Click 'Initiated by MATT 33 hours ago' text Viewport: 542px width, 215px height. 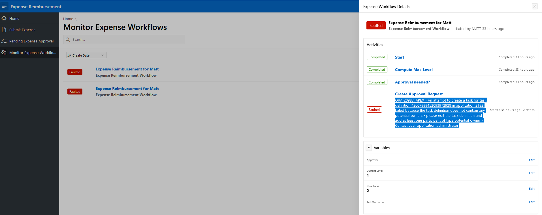pyautogui.click(x=478, y=29)
